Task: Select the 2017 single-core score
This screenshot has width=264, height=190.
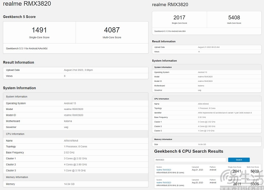Action: (180, 18)
